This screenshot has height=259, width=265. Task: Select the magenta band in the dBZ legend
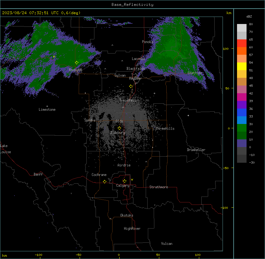(242, 97)
